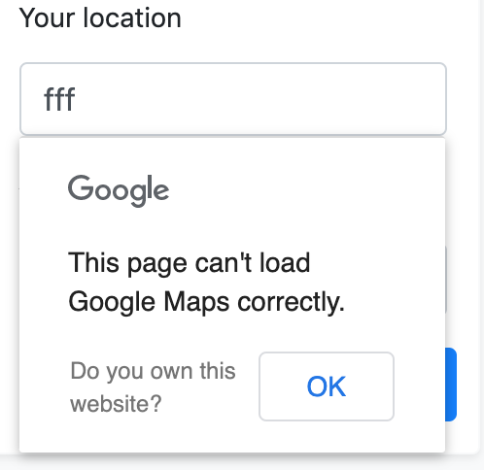
Task: Focus the location input containing "fff"
Action: [x=233, y=99]
